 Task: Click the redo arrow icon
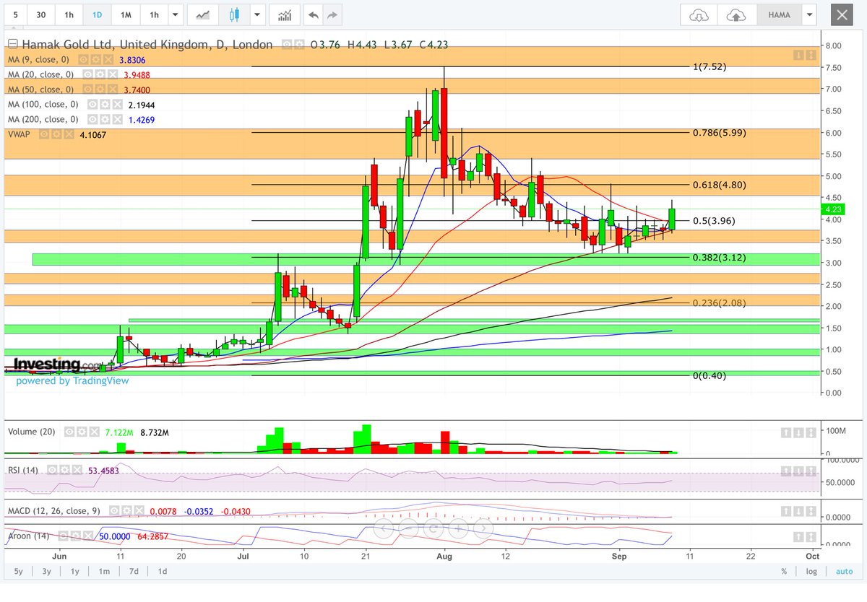331,14
